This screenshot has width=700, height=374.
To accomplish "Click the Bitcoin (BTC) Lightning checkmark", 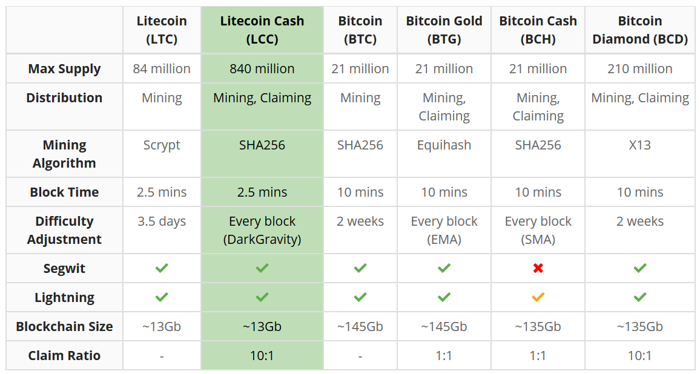I will tap(360, 297).
